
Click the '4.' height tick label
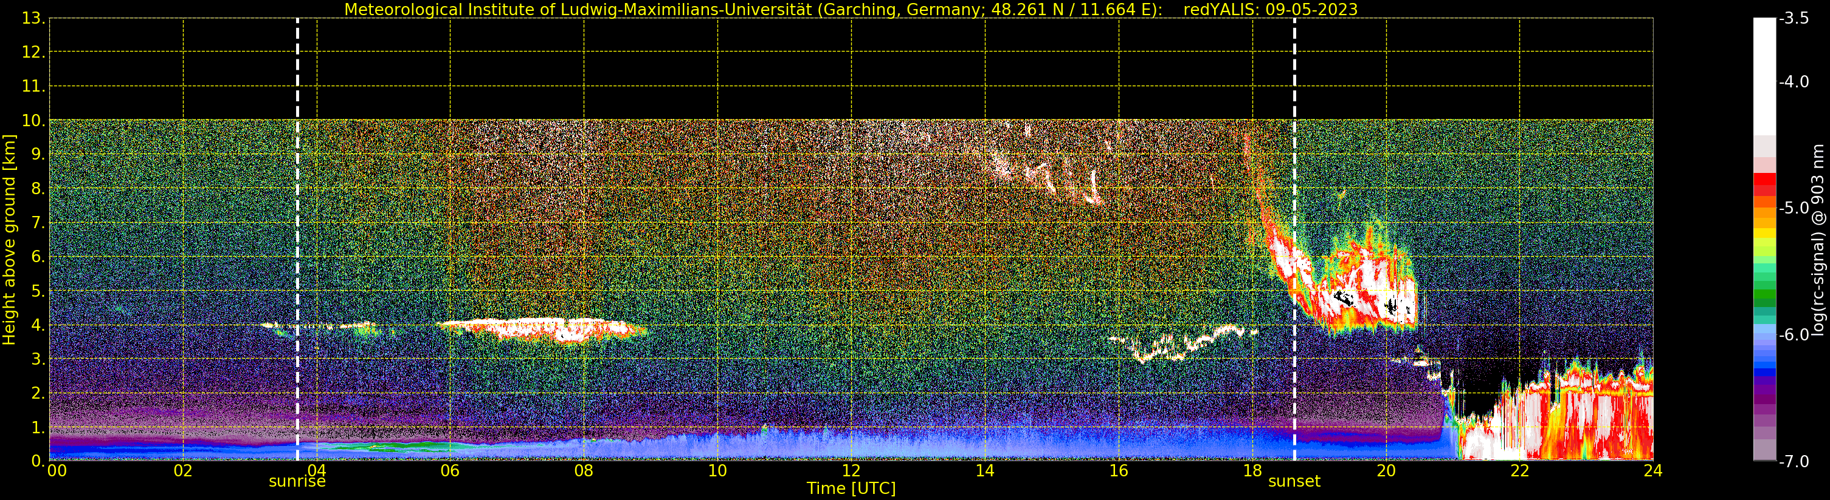click(38, 325)
